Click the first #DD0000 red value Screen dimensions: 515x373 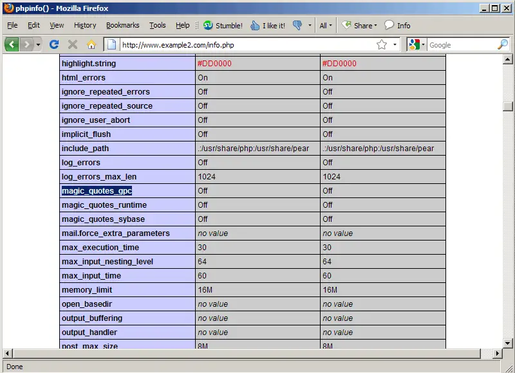[x=214, y=64]
